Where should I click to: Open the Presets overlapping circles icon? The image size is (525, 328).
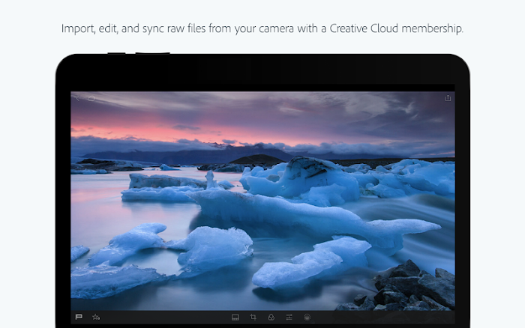coord(271,318)
